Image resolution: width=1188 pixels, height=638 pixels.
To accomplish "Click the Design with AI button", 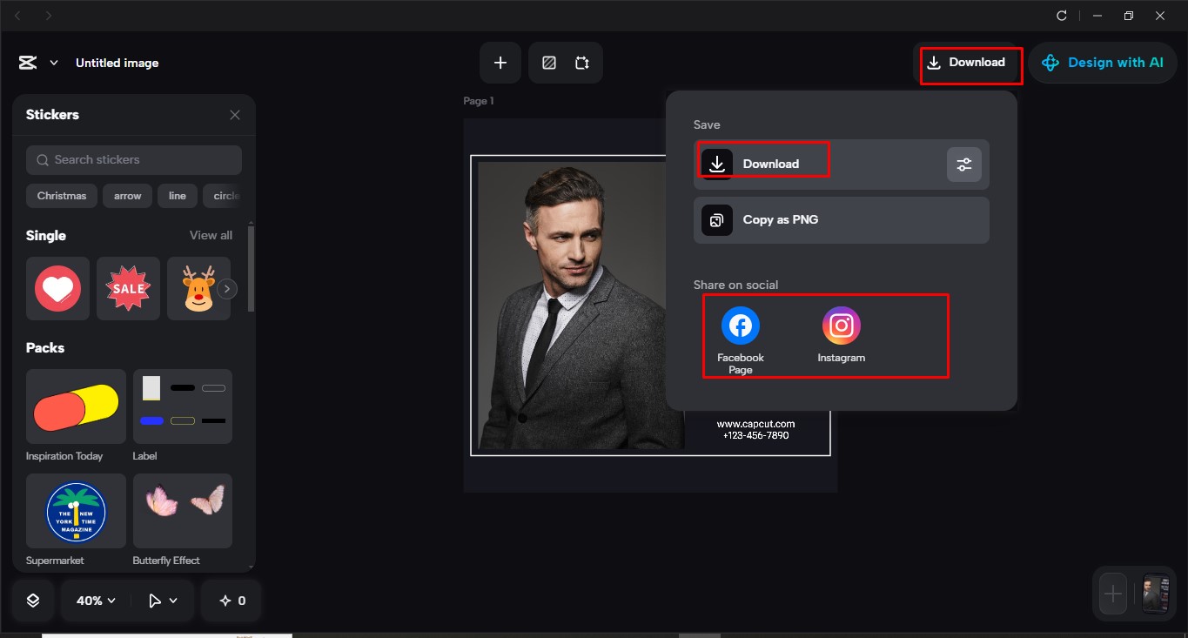I will coord(1102,62).
